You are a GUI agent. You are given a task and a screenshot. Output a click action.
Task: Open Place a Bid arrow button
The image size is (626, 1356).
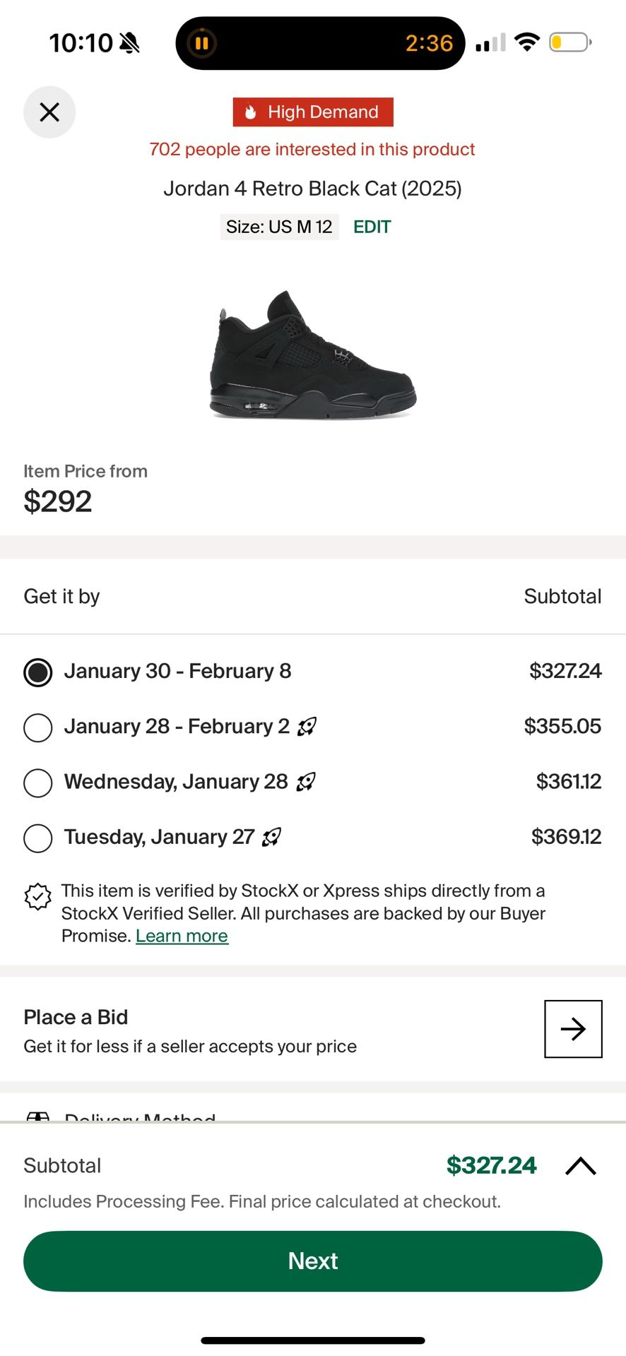pyautogui.click(x=573, y=1029)
